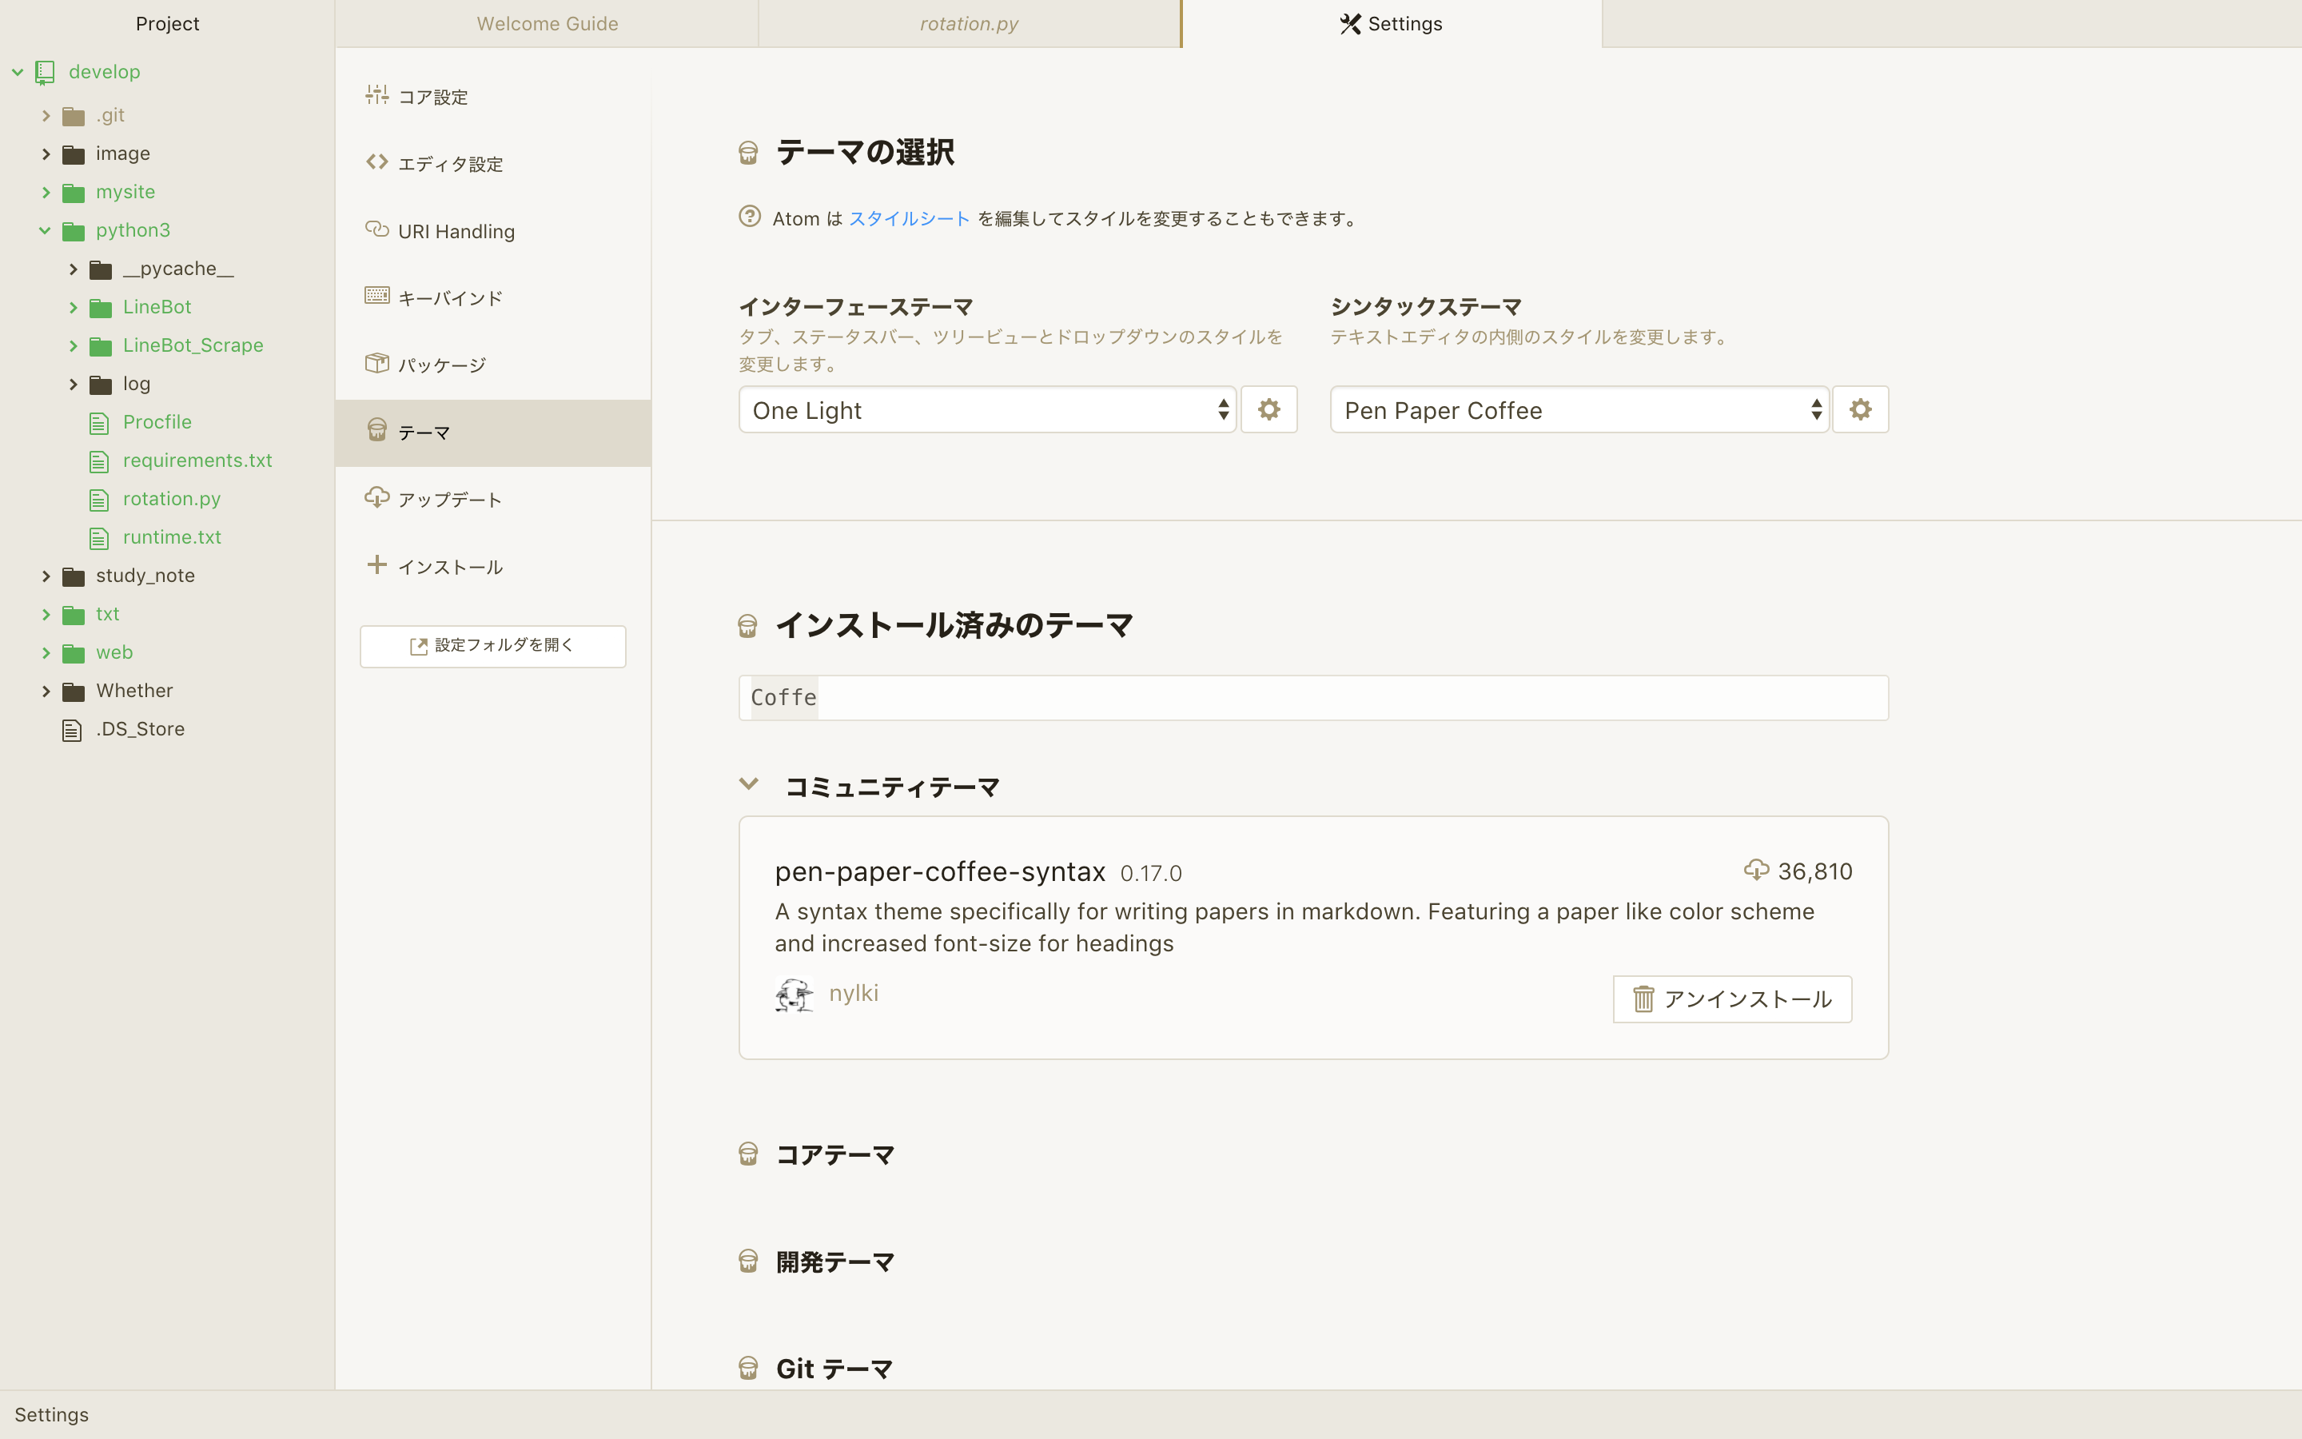Open the Pen Paper Coffee syntax dropdown

1579,410
